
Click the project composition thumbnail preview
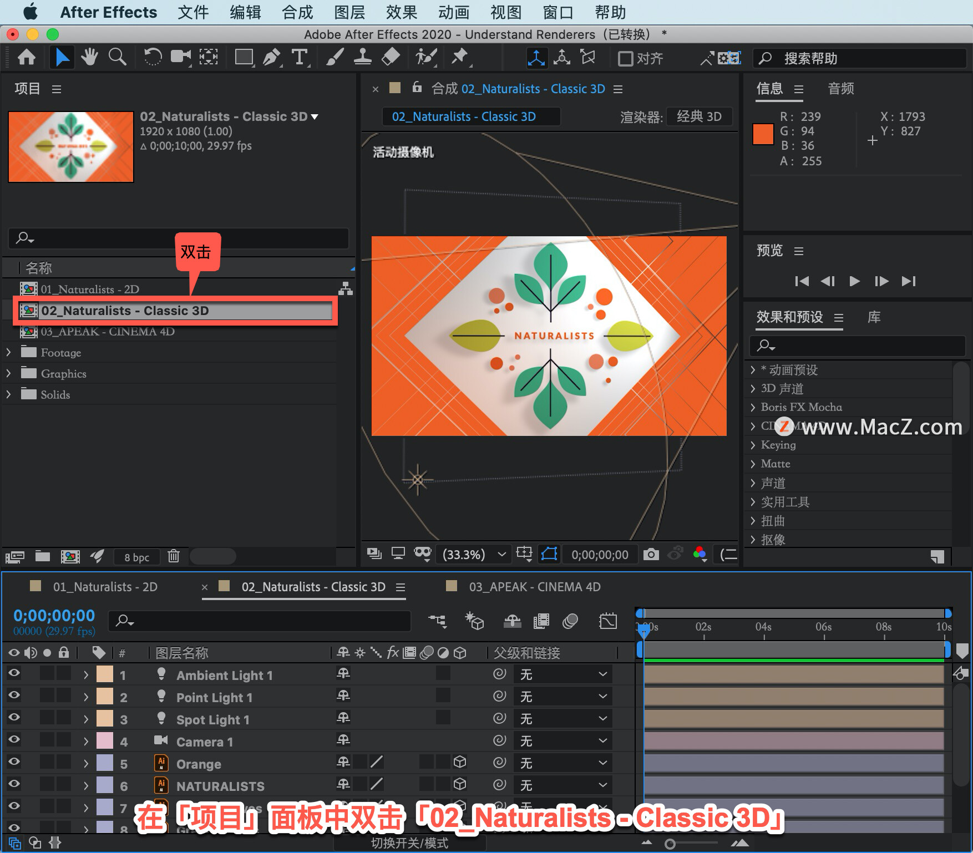(x=71, y=146)
